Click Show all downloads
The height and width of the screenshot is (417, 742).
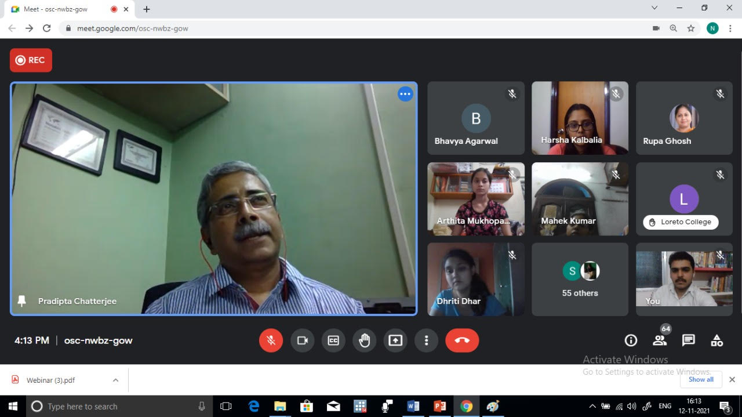[701, 379]
